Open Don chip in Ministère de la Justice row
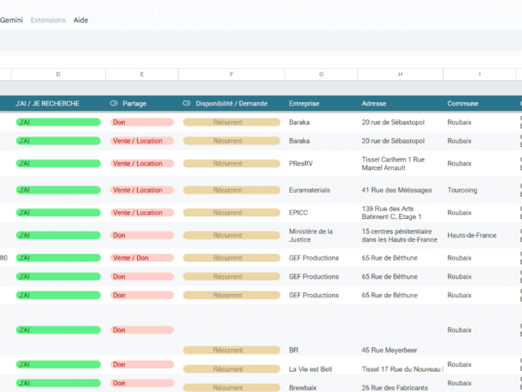This screenshot has width=522, height=392. click(x=142, y=235)
